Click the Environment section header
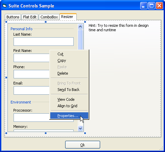The width and height of the screenshot is (165, 152). click(x=21, y=102)
